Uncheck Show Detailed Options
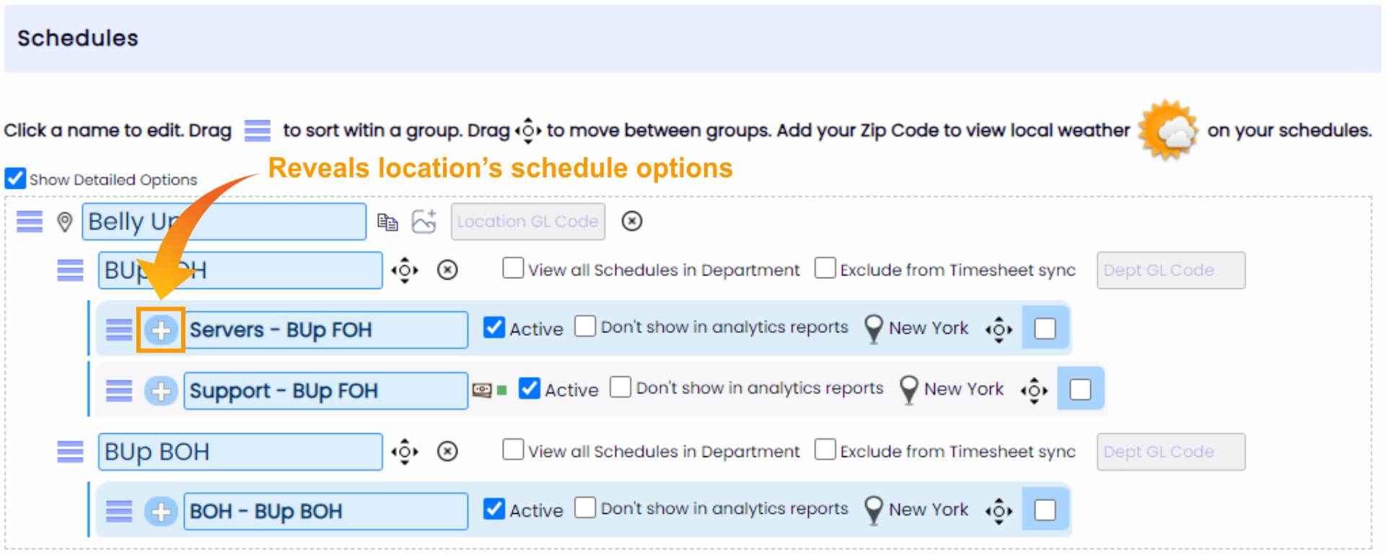 click(x=15, y=179)
